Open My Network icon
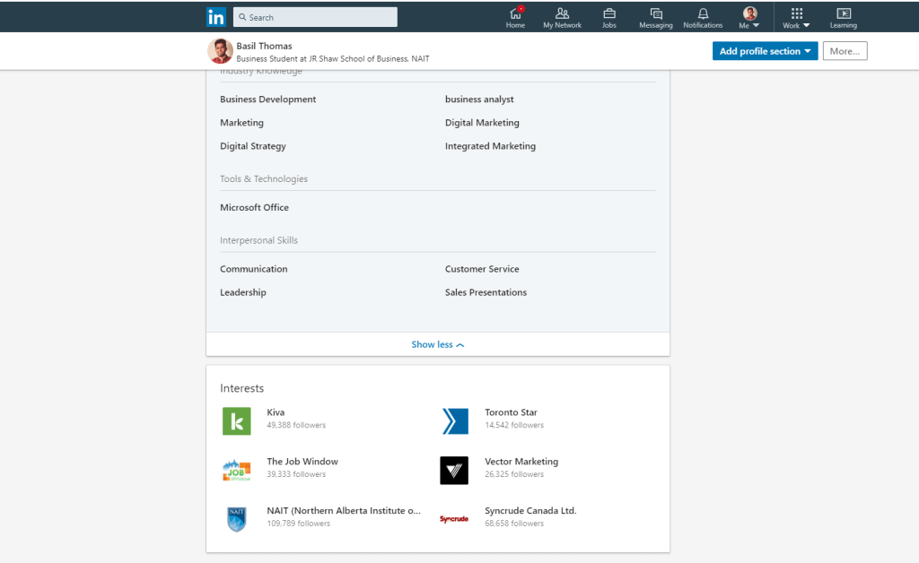 [562, 13]
